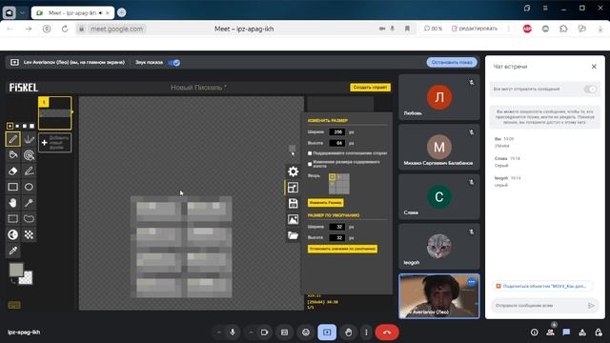Edit default size width field 32

pyautogui.click(x=336, y=227)
